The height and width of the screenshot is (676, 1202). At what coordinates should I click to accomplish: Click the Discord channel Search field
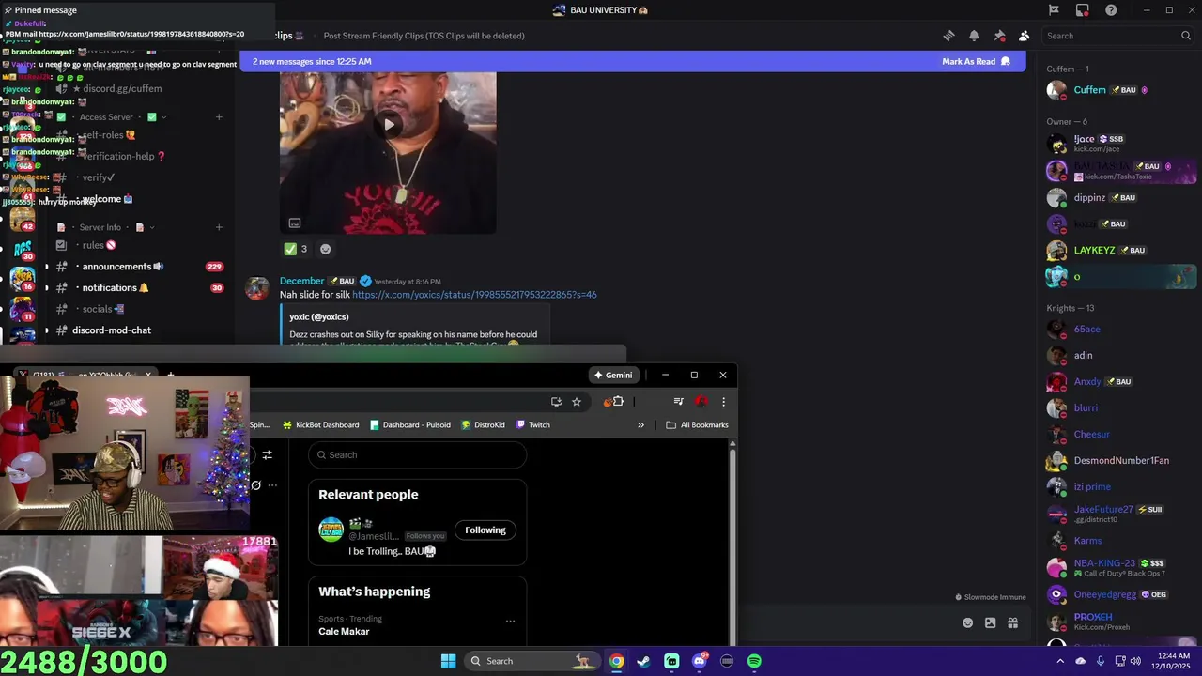coord(1117,36)
